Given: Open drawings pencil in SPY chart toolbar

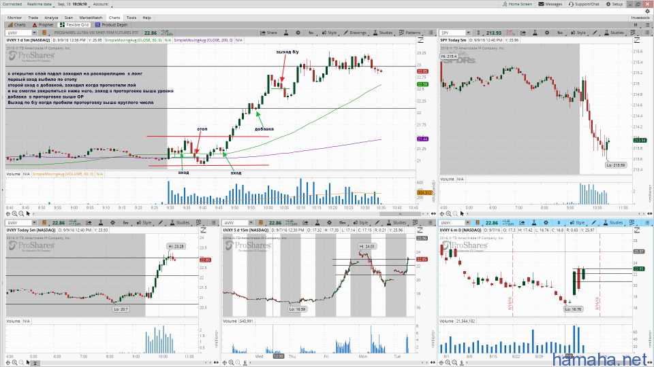Looking at the screenshot, I should 595,33.
